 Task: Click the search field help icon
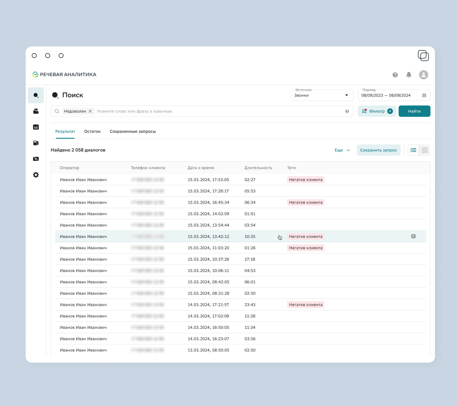click(x=347, y=111)
